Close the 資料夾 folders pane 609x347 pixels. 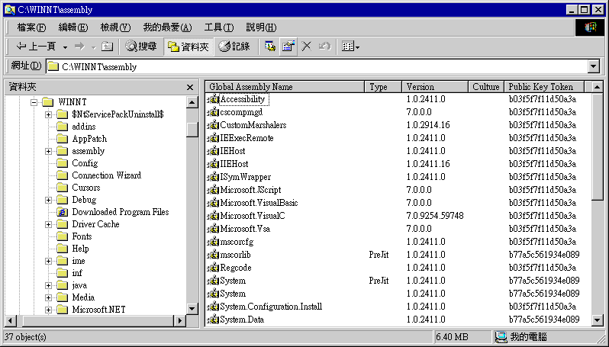pyautogui.click(x=190, y=88)
